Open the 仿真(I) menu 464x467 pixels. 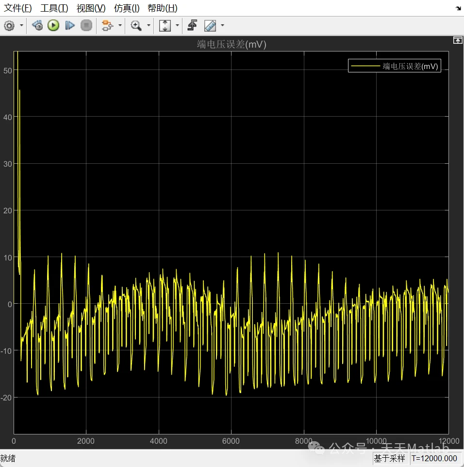(x=127, y=8)
